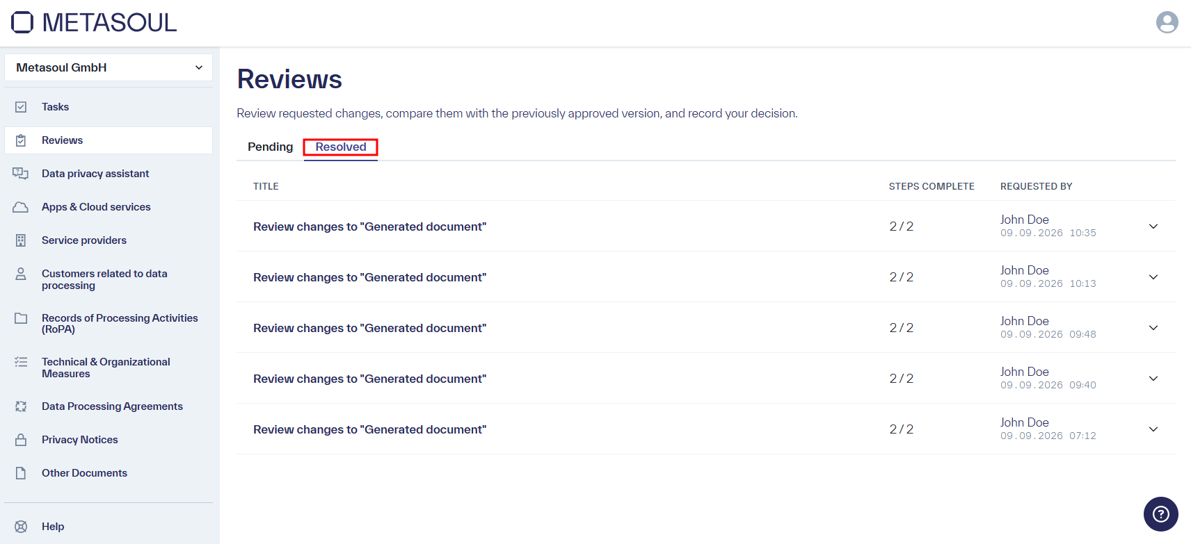Screen dimensions: 1191x544
Task: Open the Help link in sidebar
Action: [109, 527]
